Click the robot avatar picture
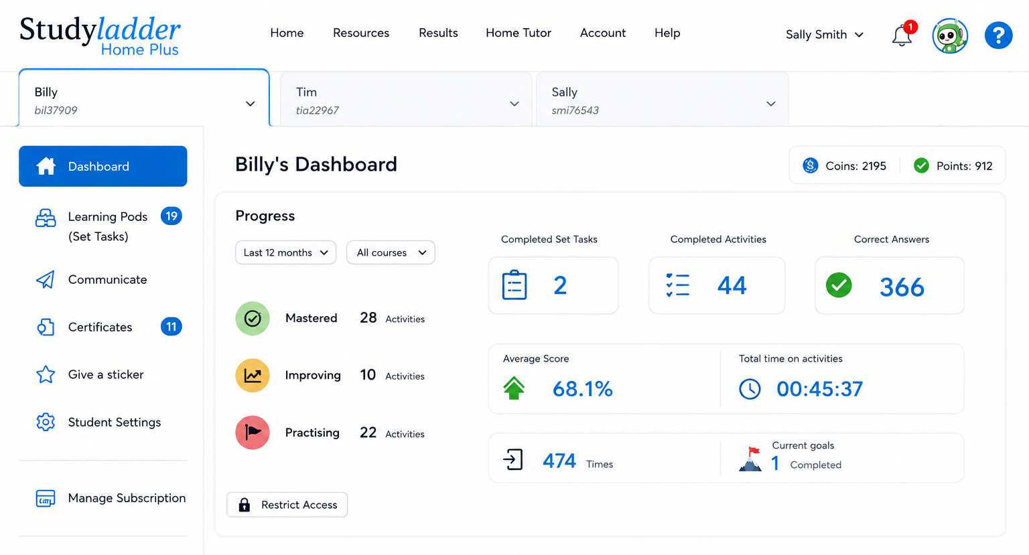 [950, 35]
